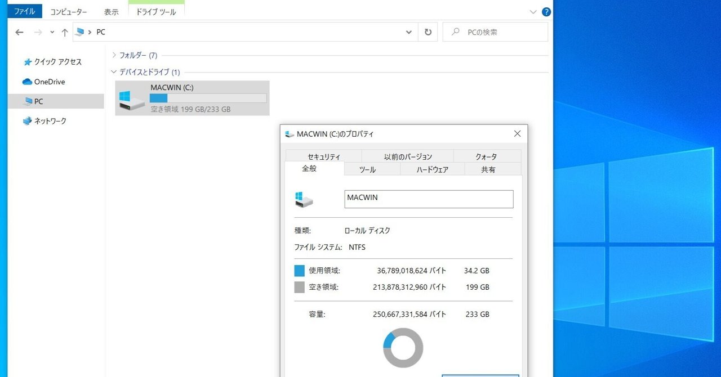The height and width of the screenshot is (377, 721).
Task: Open Explorer help question mark icon
Action: [546, 12]
